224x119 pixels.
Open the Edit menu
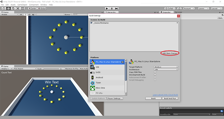[x=7, y=5]
